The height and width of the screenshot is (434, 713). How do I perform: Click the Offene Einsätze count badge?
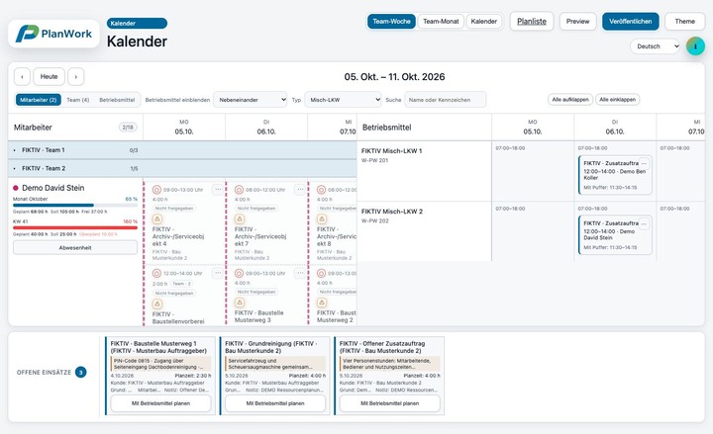80,373
